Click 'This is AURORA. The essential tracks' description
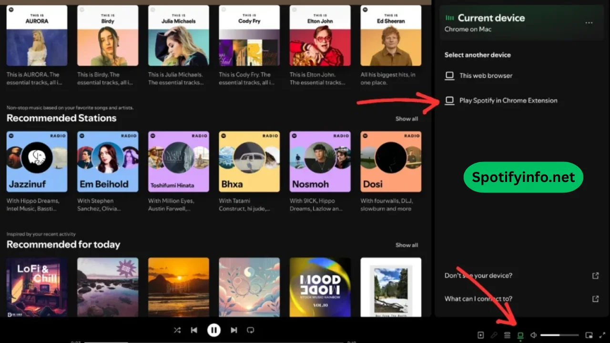Image resolution: width=610 pixels, height=343 pixels. pyautogui.click(x=33, y=79)
